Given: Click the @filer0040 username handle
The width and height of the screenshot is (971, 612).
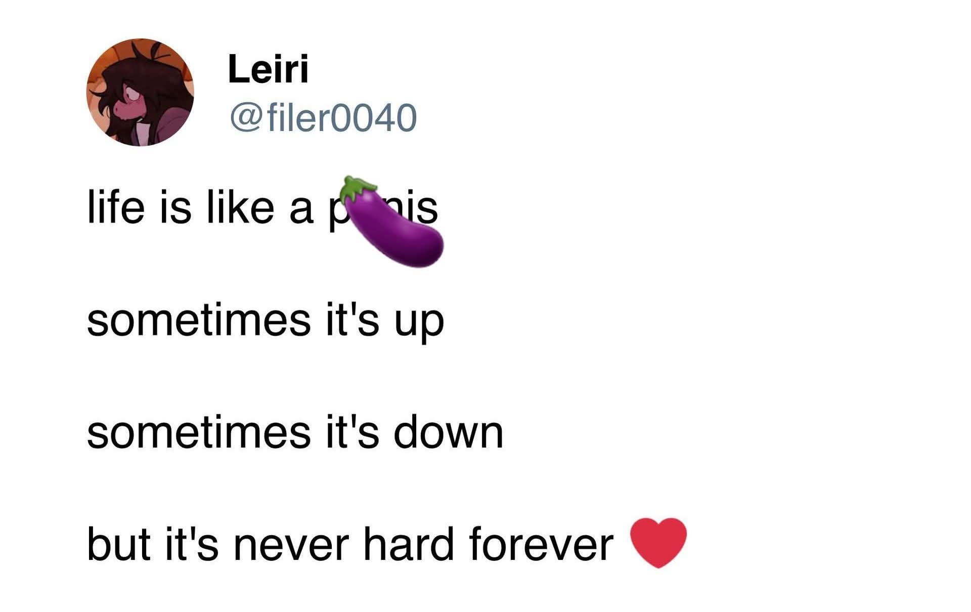Looking at the screenshot, I should click(324, 117).
